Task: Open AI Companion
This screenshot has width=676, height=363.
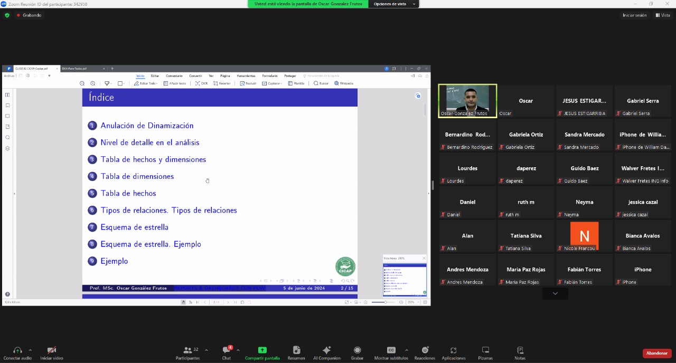Action: tap(326, 352)
